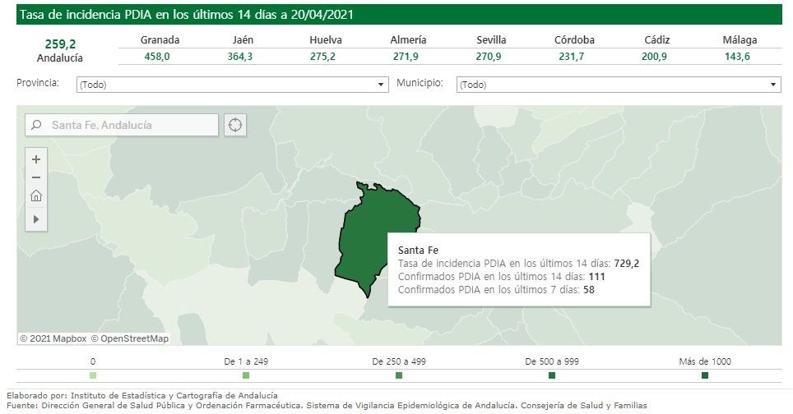This screenshot has height=414, width=793.
Task: Click the tooltip 7-day confirmed count 58
Action: coord(589,290)
